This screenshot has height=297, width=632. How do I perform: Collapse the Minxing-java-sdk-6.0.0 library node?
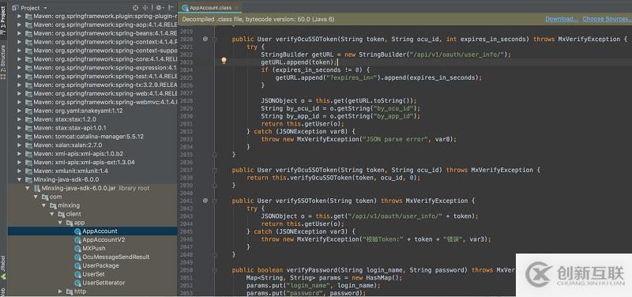pyautogui.click(x=19, y=180)
